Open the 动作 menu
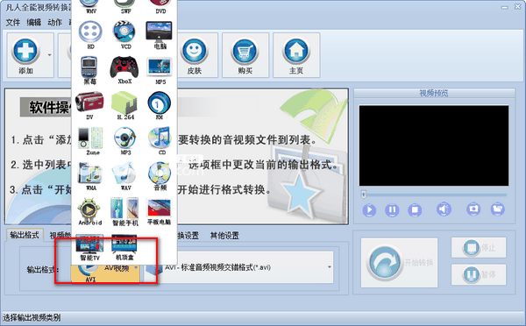Screen dimensions: 526x326 pos(54,22)
